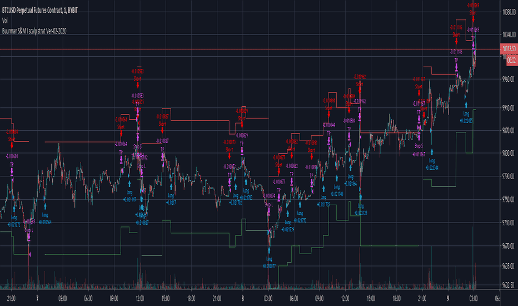Click the red Short entry arrow -0.010877
Viewport: 518px width, 306px height.
click(x=279, y=171)
